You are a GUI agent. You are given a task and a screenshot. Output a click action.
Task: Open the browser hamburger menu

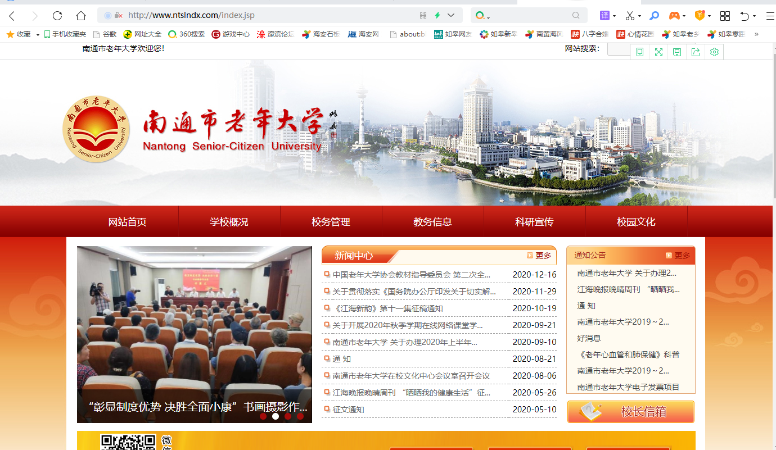[770, 15]
